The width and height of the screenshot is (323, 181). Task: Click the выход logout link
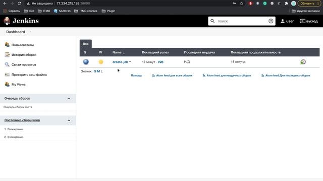click(312, 21)
